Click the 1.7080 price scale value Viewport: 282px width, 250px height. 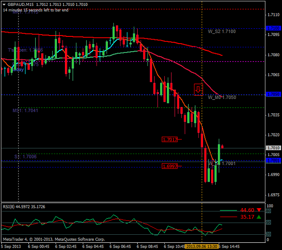pos(273,55)
